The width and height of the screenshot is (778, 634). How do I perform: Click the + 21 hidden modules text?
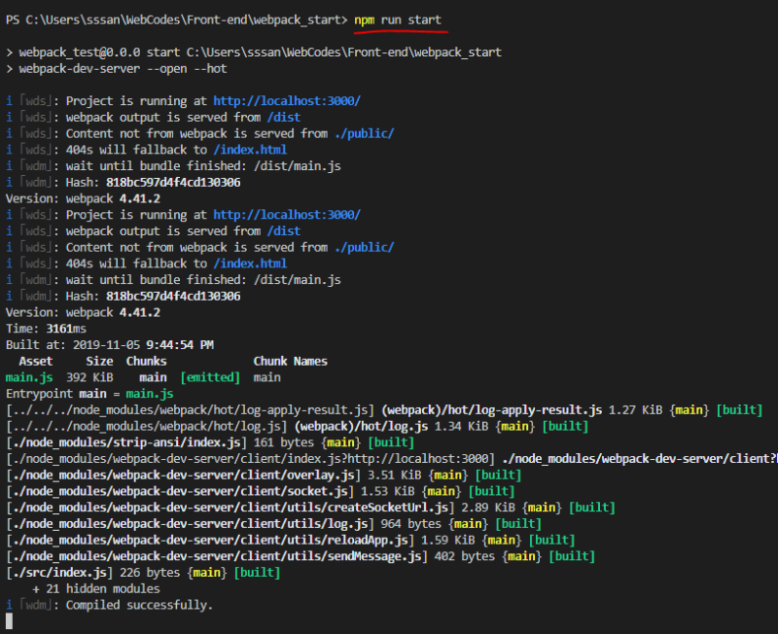pos(96,589)
